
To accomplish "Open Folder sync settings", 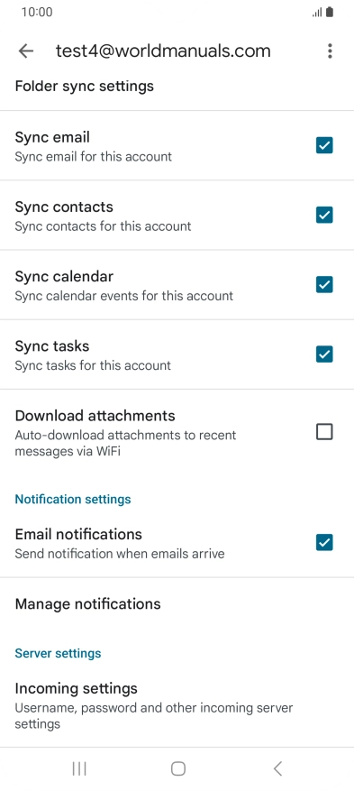I will tap(177, 87).
